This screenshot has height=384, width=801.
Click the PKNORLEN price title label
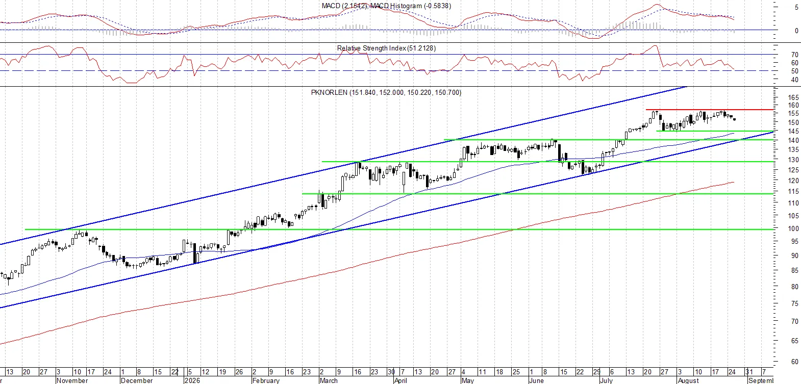(x=386, y=92)
